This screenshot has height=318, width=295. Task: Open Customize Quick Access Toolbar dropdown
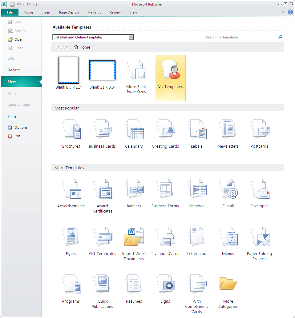click(x=39, y=5)
